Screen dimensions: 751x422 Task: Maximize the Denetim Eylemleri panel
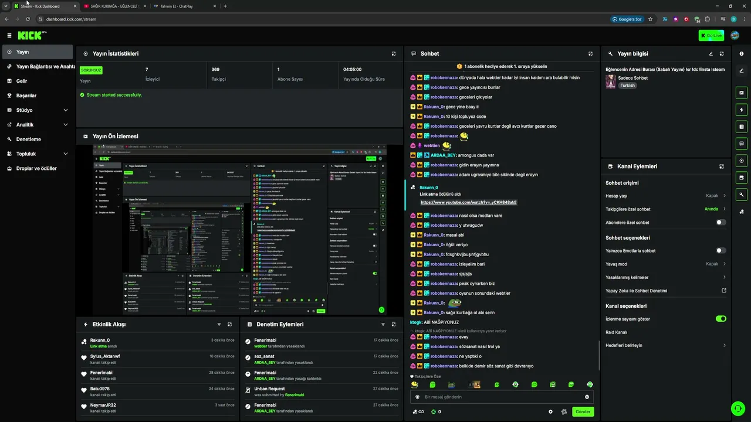(x=394, y=324)
